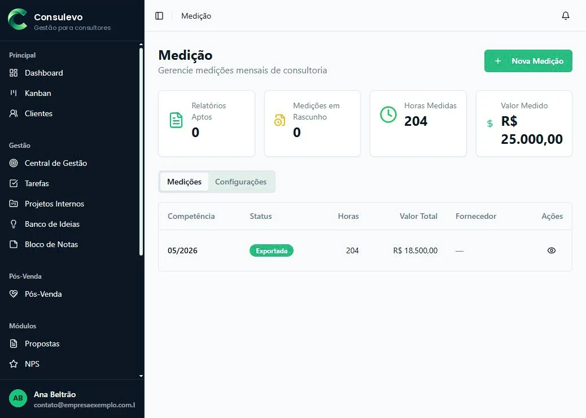Image resolution: width=586 pixels, height=418 pixels.
Task: Click the Kanban board icon
Action: point(14,93)
